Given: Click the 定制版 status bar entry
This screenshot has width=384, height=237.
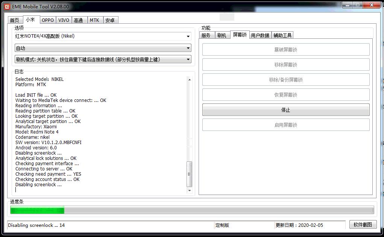Looking at the screenshot, I should pos(222,225).
